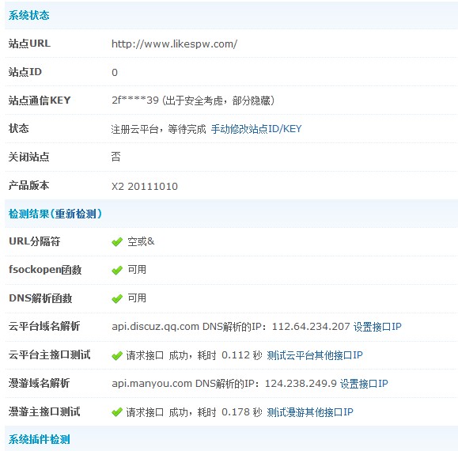Click green checkmark for fsockopen函数
This screenshot has width=458, height=451.
pyautogui.click(x=117, y=270)
